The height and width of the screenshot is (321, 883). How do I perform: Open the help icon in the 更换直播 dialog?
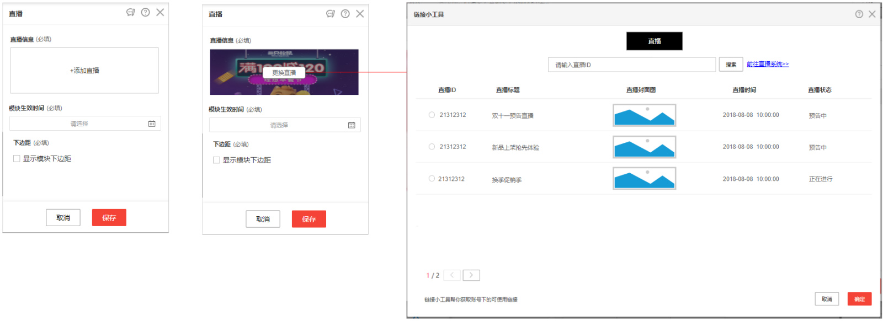pos(345,14)
